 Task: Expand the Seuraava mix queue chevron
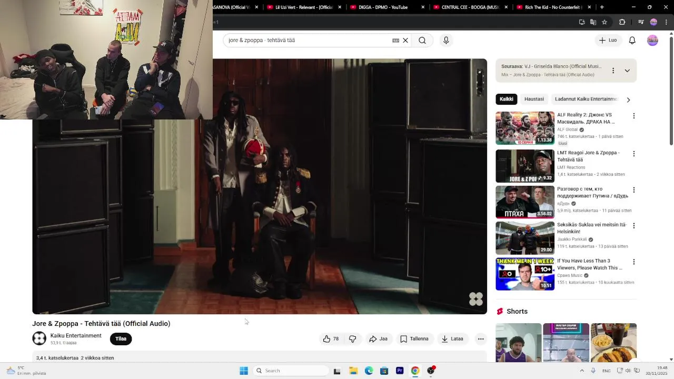point(627,71)
